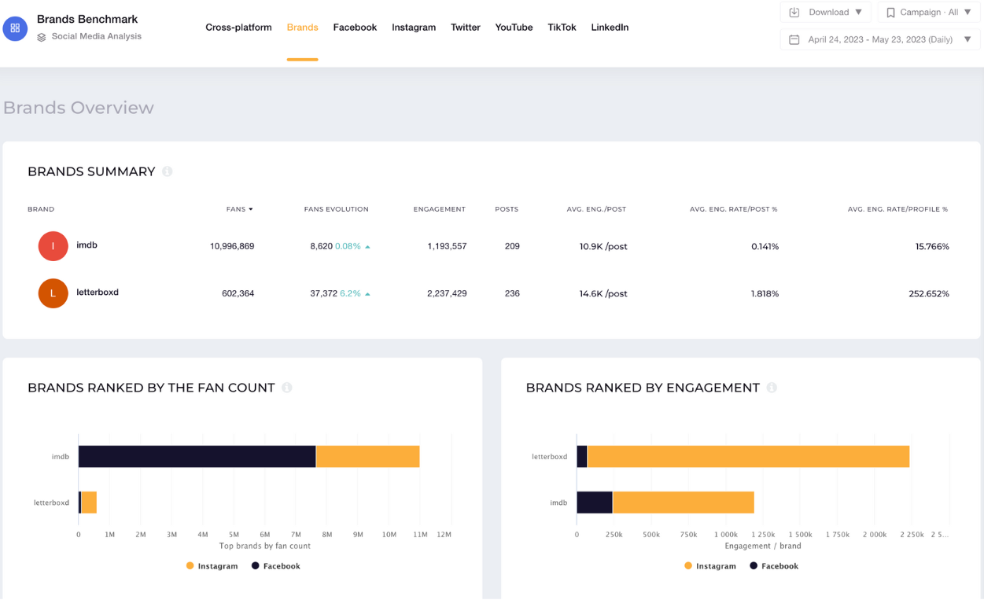This screenshot has height=600, width=984.
Task: Click imdb's orange Instagram bar in the engagement chart
Action: [x=684, y=502]
